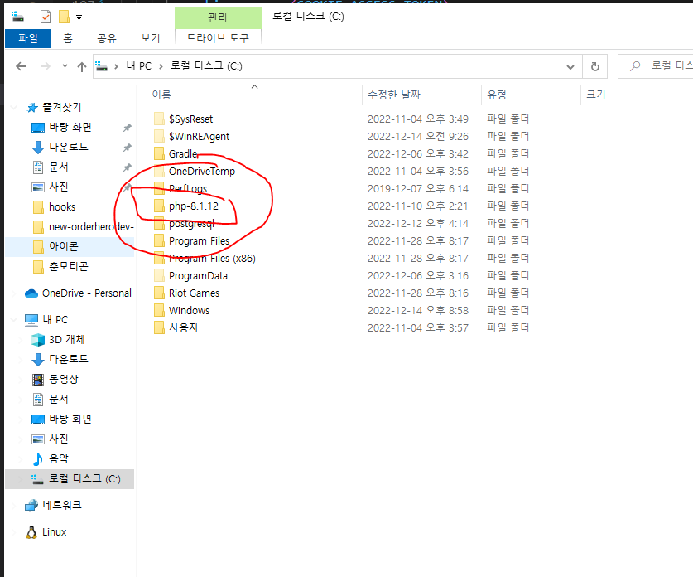The height and width of the screenshot is (577, 693).
Task: Select the postgresql folder
Action: (x=191, y=224)
